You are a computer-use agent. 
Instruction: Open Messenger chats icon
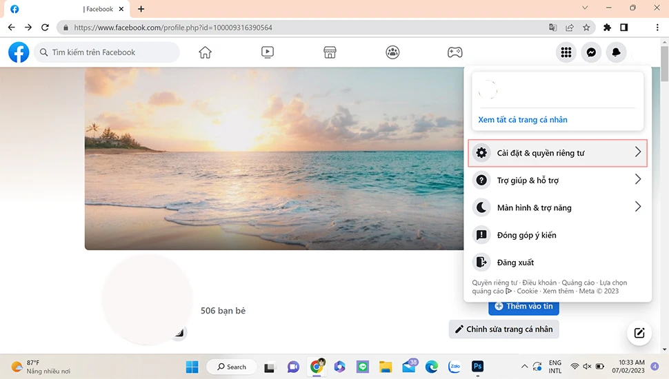pyautogui.click(x=591, y=52)
